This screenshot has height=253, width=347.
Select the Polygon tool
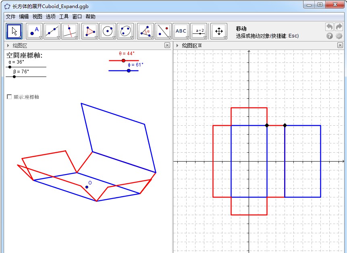90,31
